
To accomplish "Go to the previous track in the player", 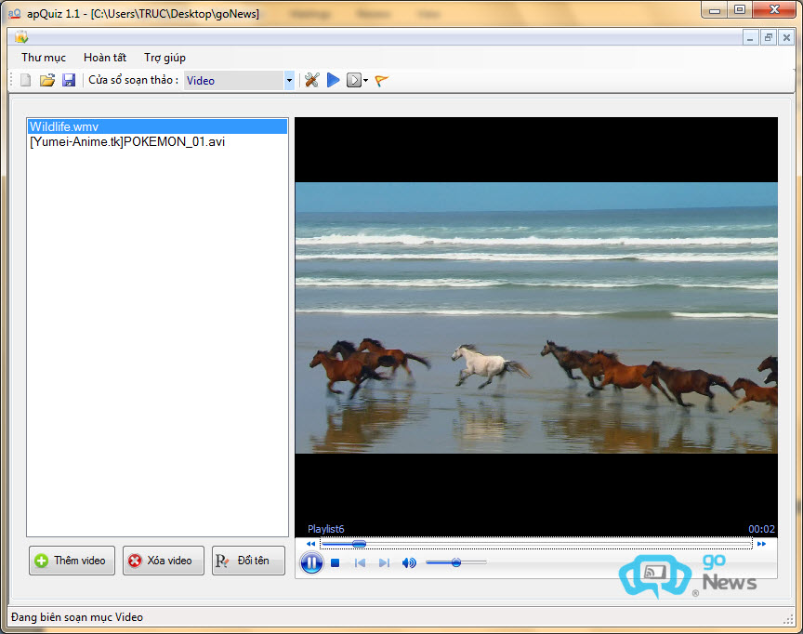I will tap(360, 563).
